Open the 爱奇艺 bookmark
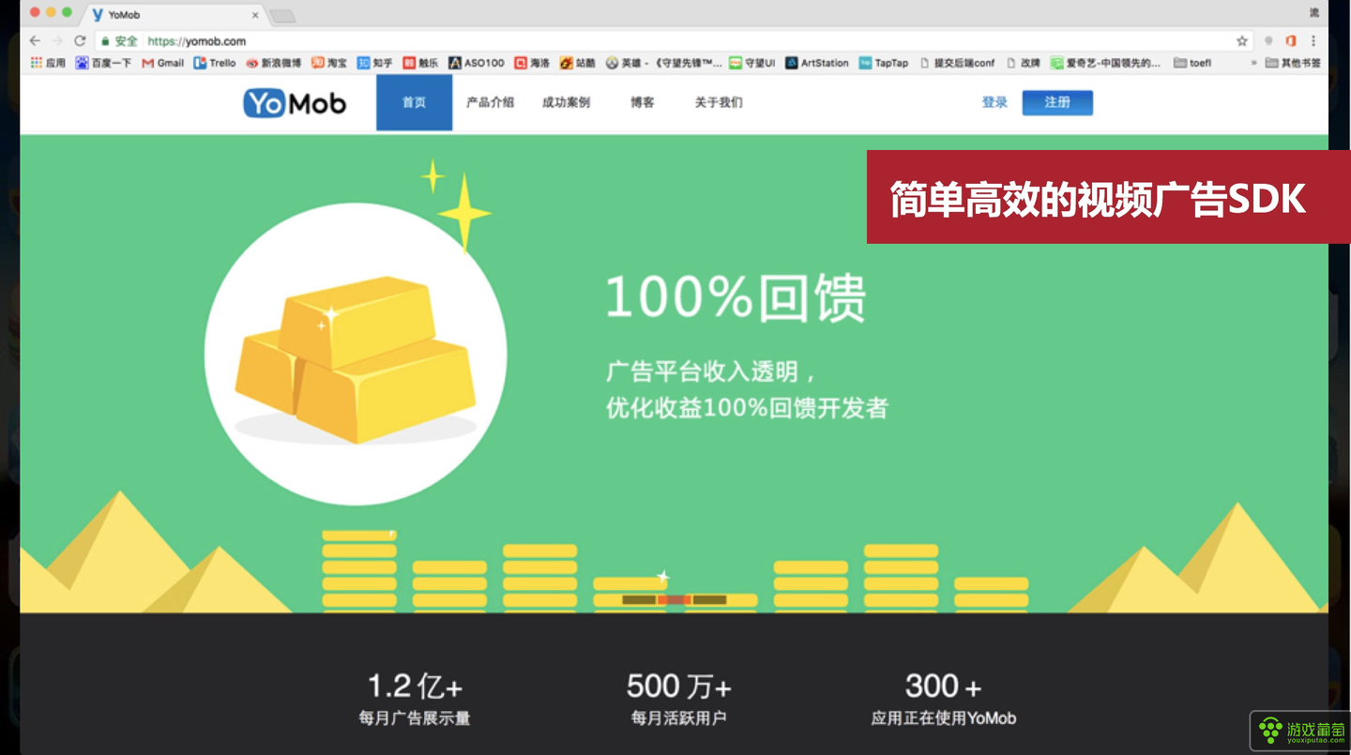Image resolution: width=1351 pixels, height=755 pixels. (x=1106, y=63)
